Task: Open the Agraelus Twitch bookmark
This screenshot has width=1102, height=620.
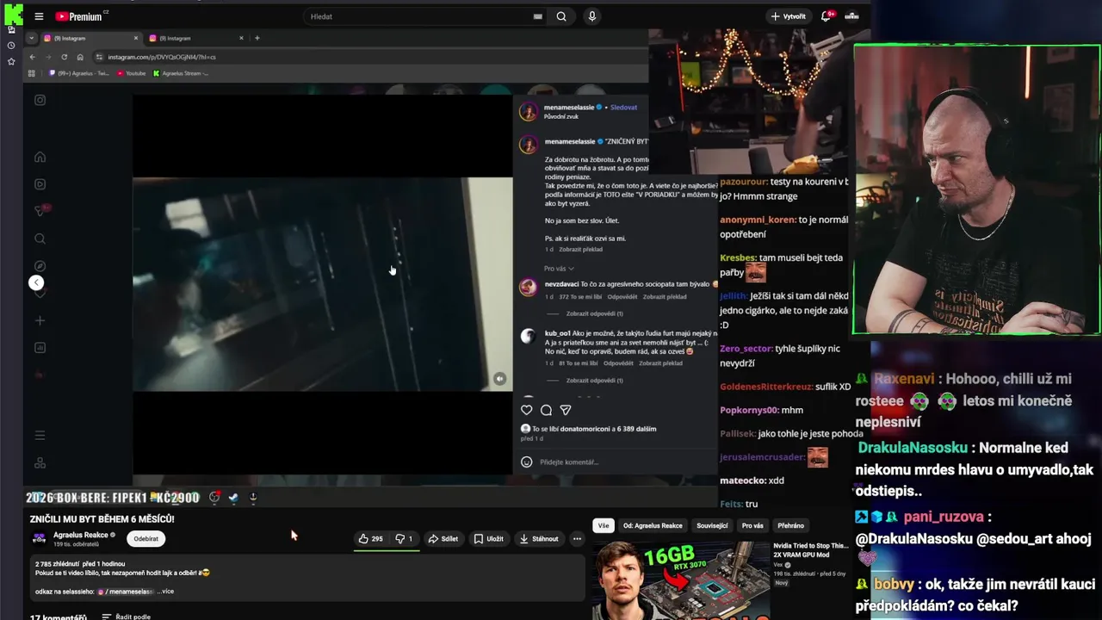Action: [80, 73]
